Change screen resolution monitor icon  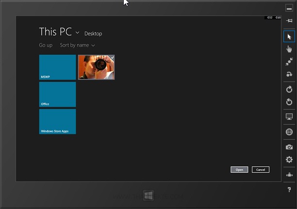point(289,116)
